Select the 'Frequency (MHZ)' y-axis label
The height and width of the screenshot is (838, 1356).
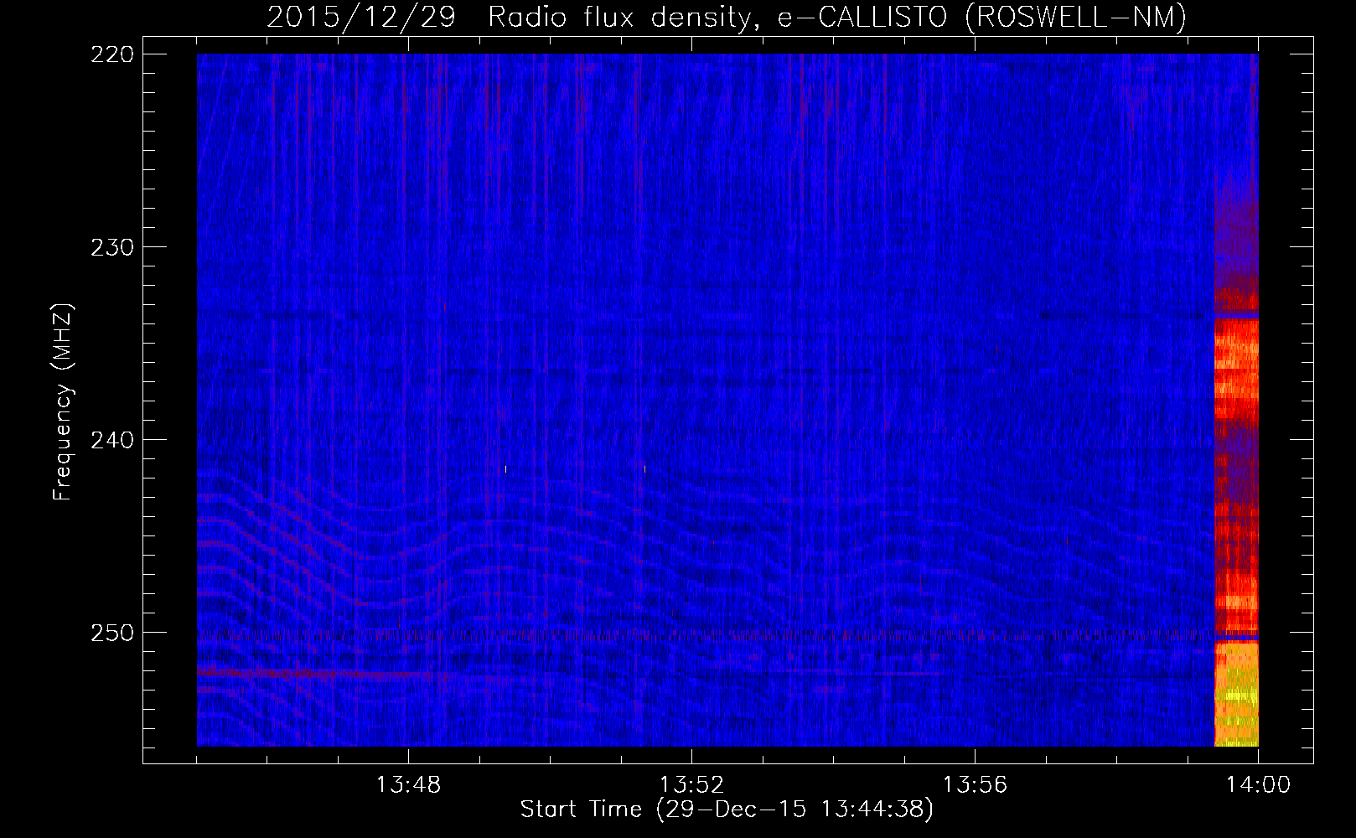click(63, 401)
